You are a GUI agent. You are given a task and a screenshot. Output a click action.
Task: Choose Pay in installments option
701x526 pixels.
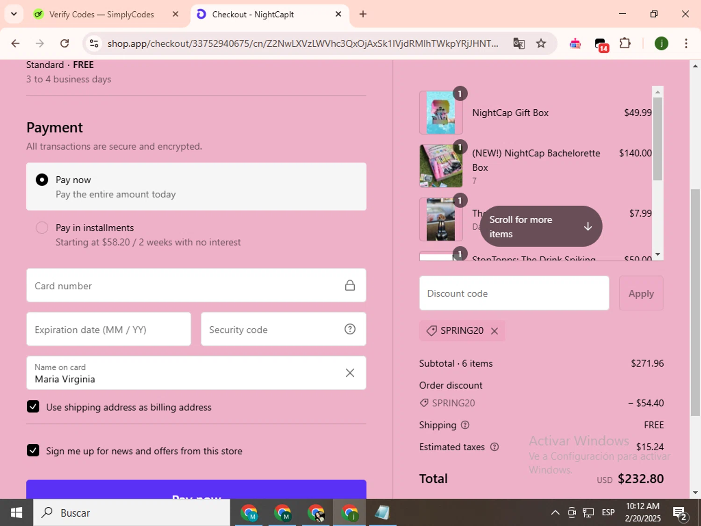tap(42, 228)
